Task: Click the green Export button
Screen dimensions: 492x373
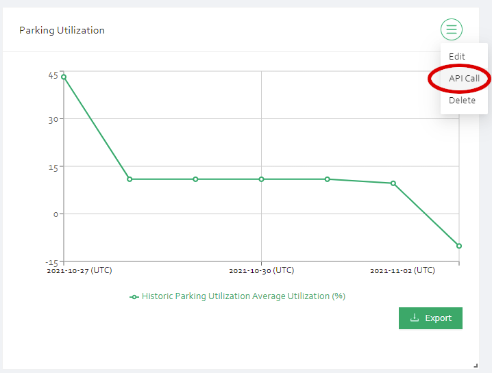Action: 430,318
